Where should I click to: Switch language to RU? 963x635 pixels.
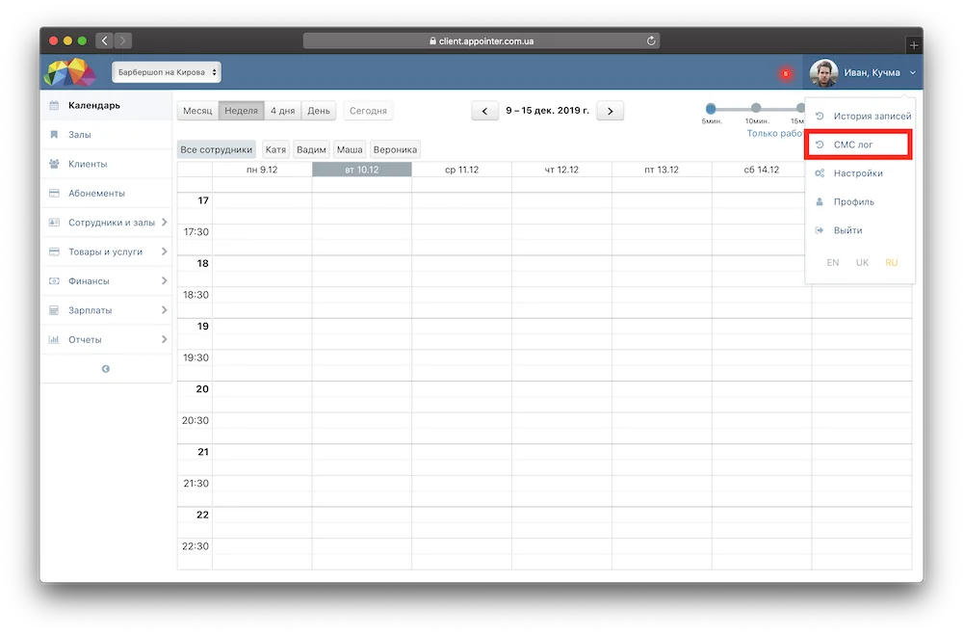point(892,262)
